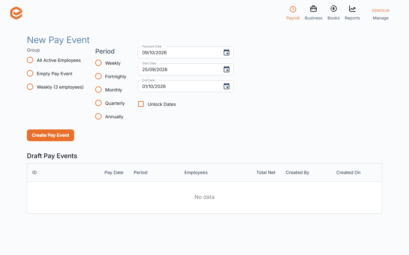
Task: Click the Created By column header
Action: coord(297,172)
